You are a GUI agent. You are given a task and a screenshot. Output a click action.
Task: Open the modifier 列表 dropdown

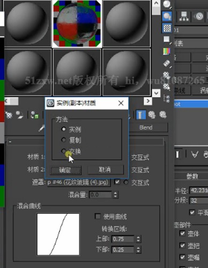[x=191, y=43]
